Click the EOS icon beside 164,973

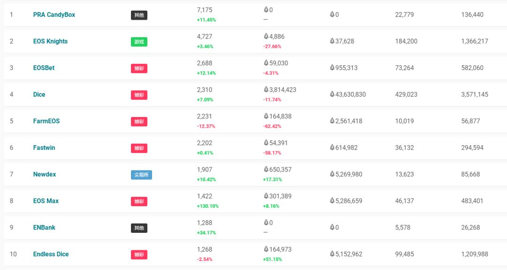coord(266,249)
